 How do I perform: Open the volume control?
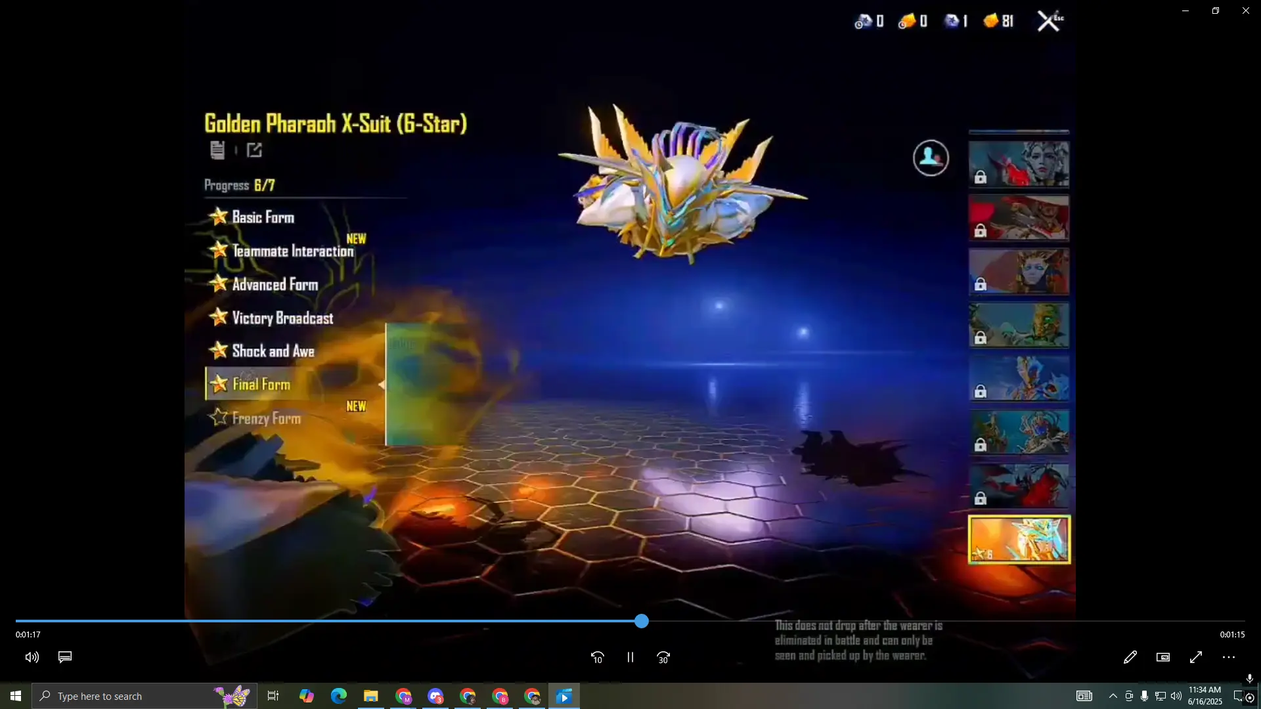pos(32,657)
